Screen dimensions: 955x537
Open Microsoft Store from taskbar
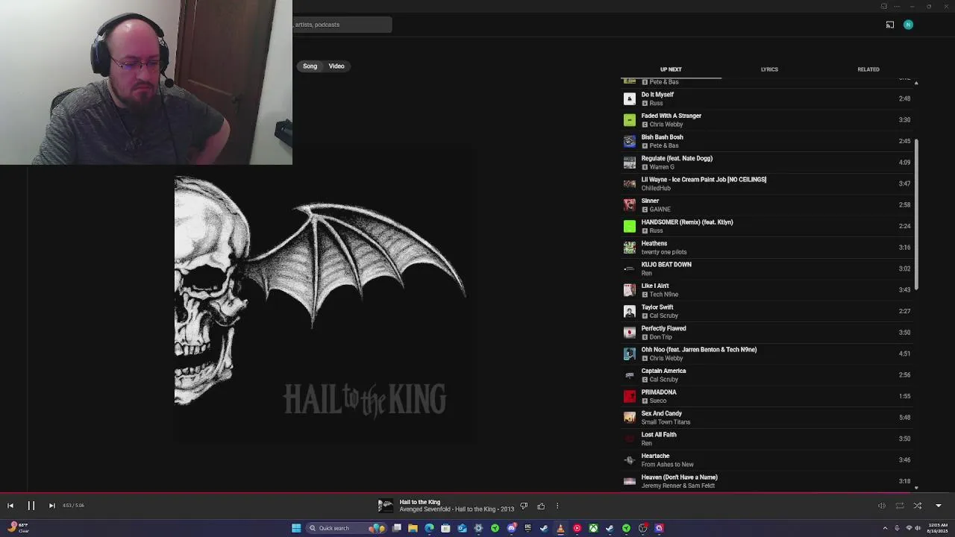point(445,528)
